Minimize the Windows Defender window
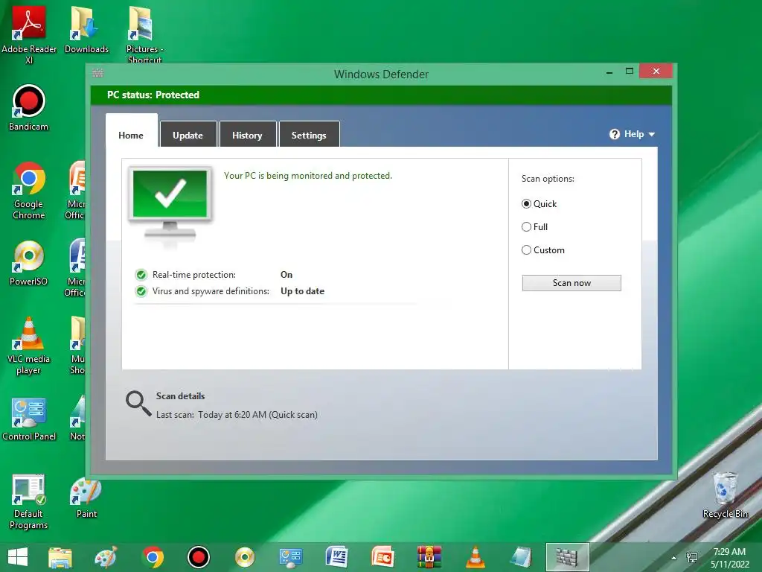Viewport: 762px width, 572px height. [x=609, y=72]
